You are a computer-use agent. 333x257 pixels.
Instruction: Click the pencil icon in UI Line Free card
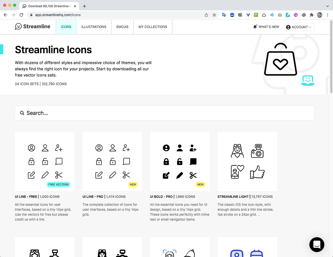[x=45, y=175]
